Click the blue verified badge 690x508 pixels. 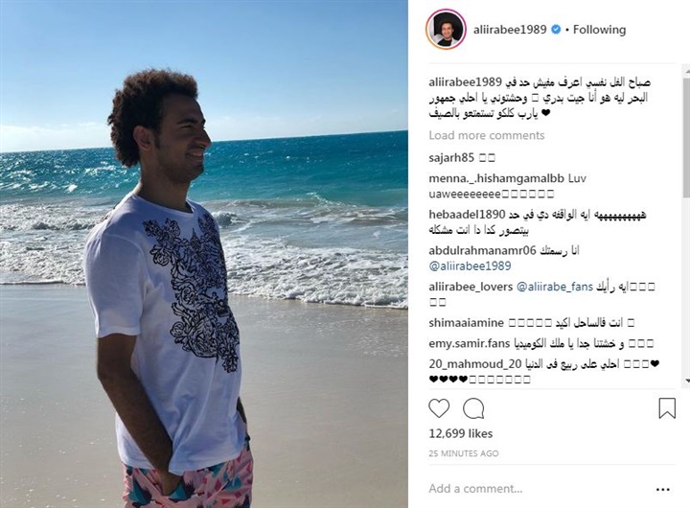556,30
